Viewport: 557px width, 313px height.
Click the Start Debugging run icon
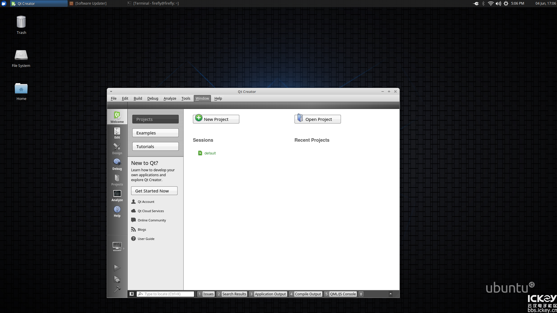click(x=117, y=279)
